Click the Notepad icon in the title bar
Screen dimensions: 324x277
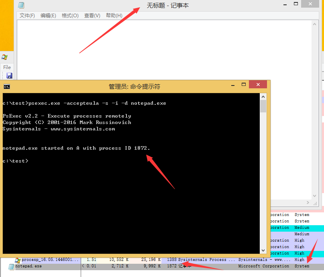pyautogui.click(x=21, y=5)
